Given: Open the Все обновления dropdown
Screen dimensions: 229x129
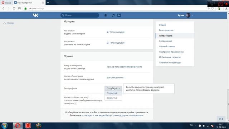Looking at the screenshot, I should tap(115, 77).
